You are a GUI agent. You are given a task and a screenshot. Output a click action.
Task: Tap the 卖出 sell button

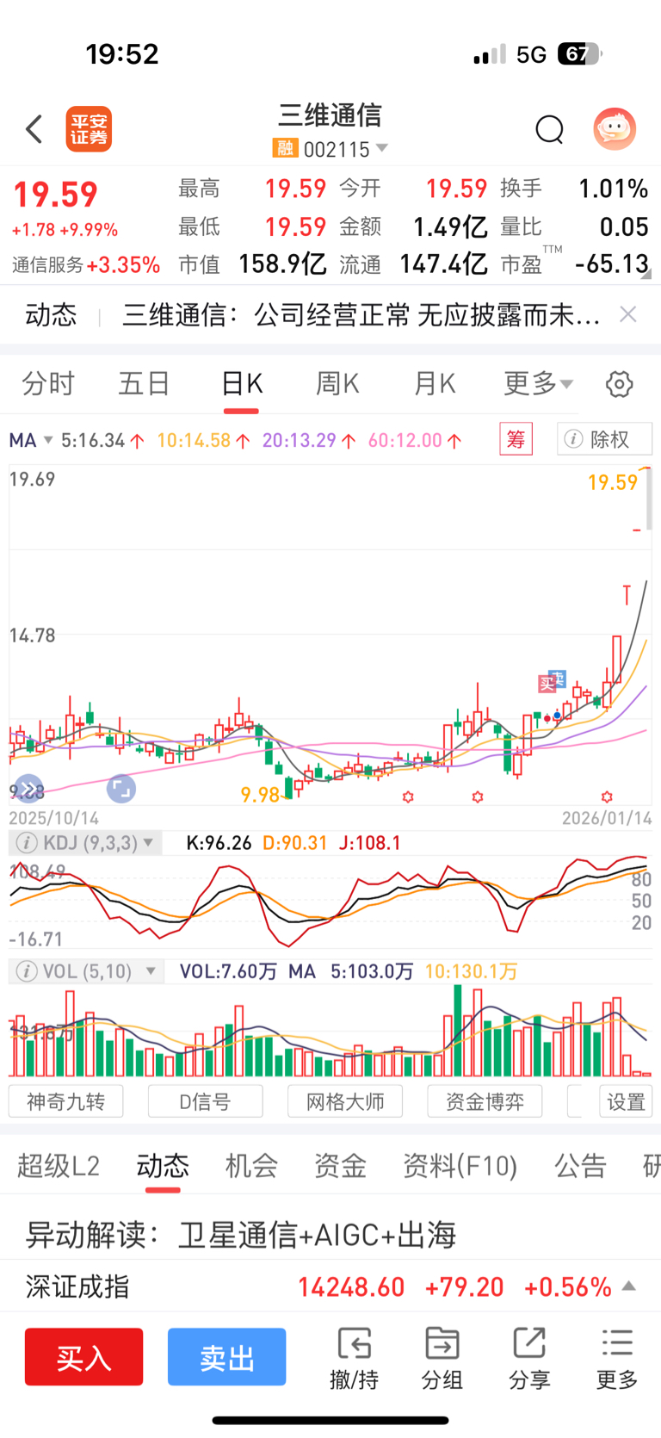pos(226,1357)
